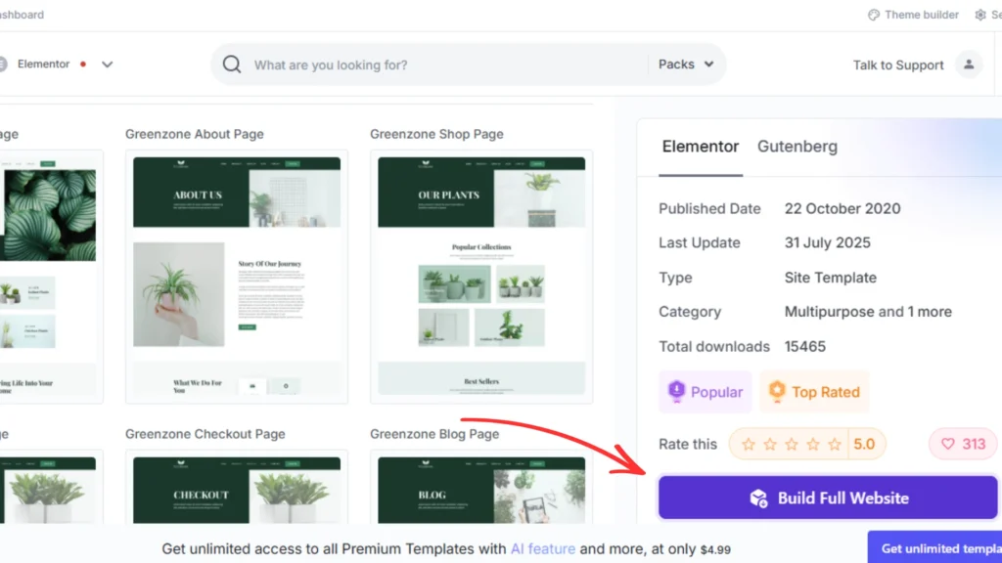This screenshot has width=1002, height=563.
Task: Click the 'Greenzone About Page' title
Action: [195, 134]
